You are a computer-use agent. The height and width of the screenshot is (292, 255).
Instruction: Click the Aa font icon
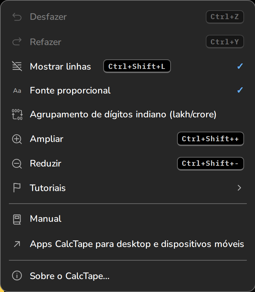17,91
